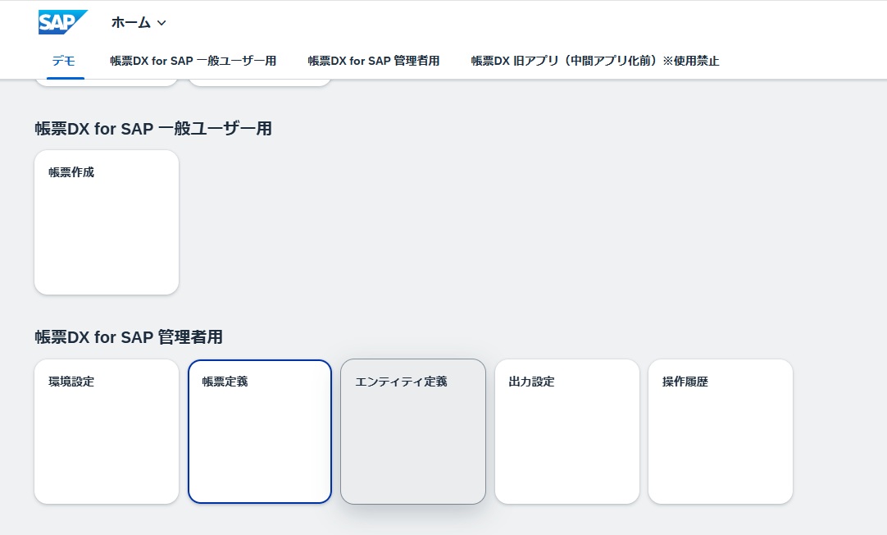Click the 帳票DX for SAP 管理者用 section heading
The height and width of the screenshot is (535, 887).
tap(129, 337)
